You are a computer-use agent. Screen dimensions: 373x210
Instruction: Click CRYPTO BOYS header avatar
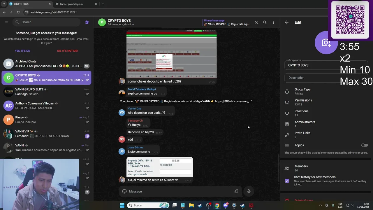pyautogui.click(x=102, y=22)
